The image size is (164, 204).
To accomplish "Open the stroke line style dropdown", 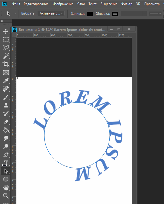I will coord(155,13).
